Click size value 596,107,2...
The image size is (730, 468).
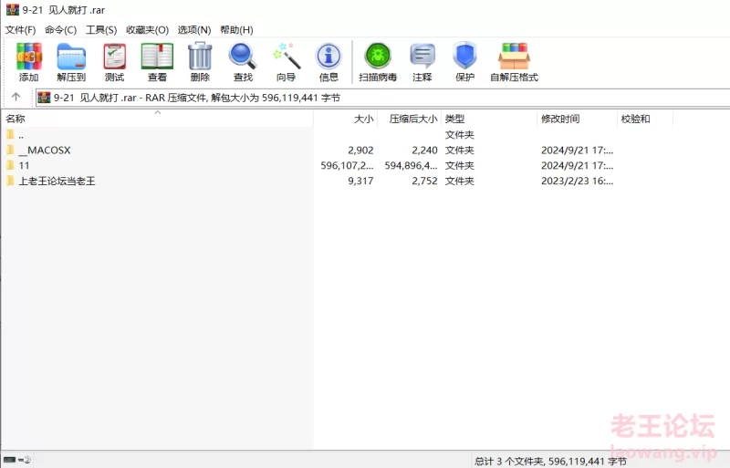(347, 165)
